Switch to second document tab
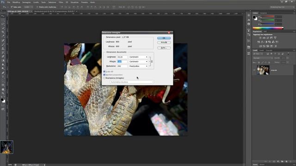 (x=55, y=12)
